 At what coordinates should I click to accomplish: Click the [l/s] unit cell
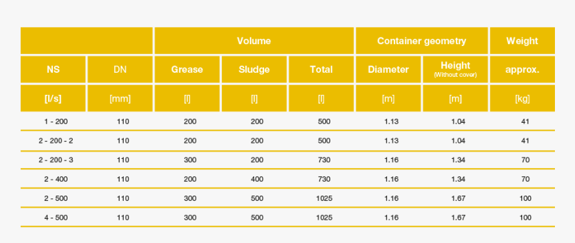point(53,98)
